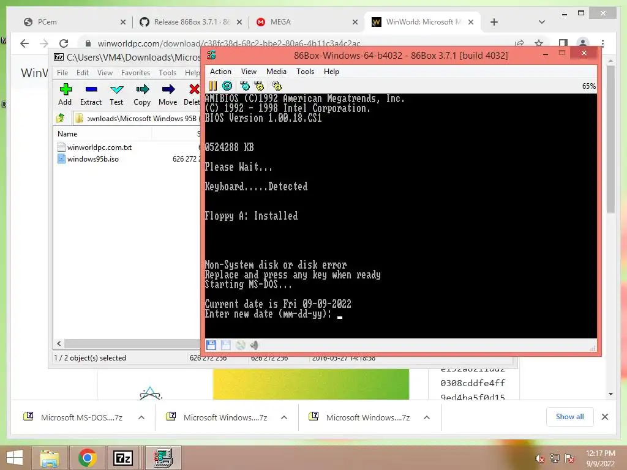The height and width of the screenshot is (470, 627).
Task: Open the tab search chevron in Chrome
Action: 541,22
